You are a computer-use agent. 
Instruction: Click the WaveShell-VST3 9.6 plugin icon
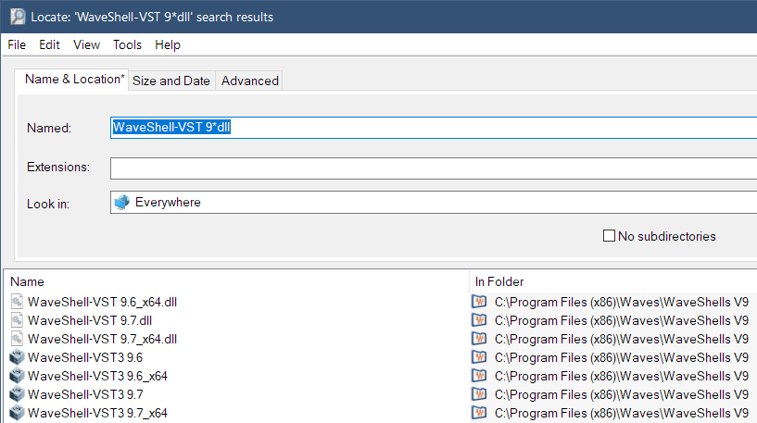click(17, 357)
